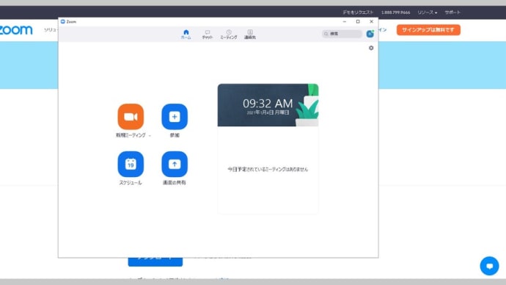This screenshot has width=506, height=285.
Task: Open the blue chat bubble help widget
Action: coord(490,266)
